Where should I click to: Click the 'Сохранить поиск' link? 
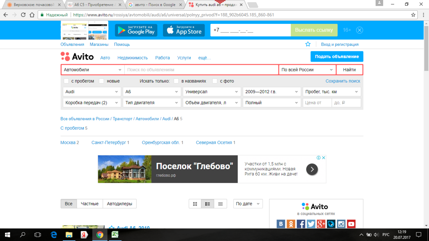[x=343, y=81]
